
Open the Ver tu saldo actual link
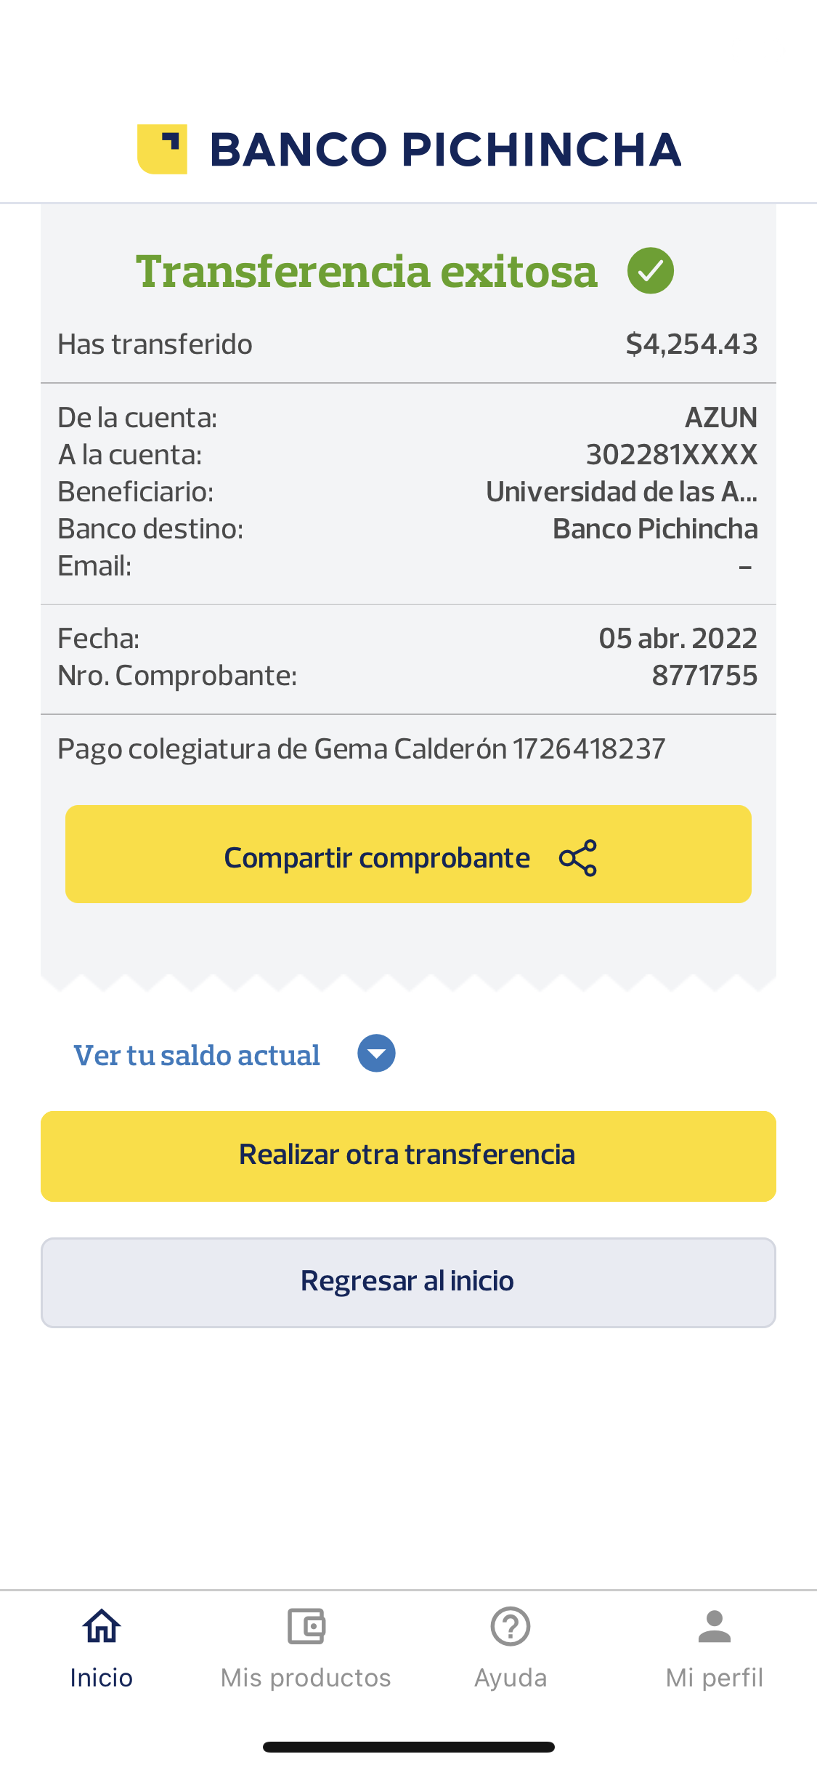coord(197,1055)
